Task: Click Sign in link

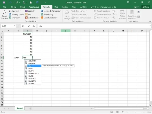Action: pos(136,7)
